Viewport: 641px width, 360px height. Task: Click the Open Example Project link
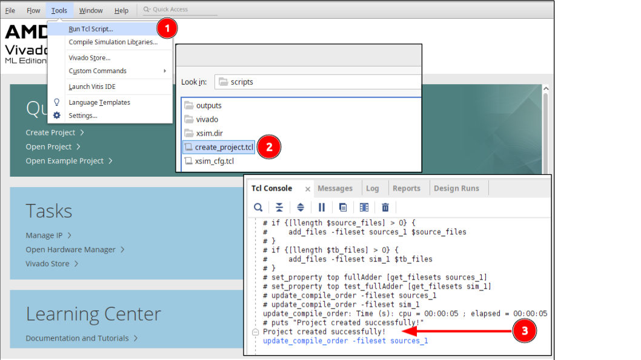tap(68, 161)
